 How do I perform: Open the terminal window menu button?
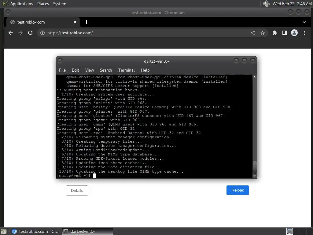(x=60, y=60)
